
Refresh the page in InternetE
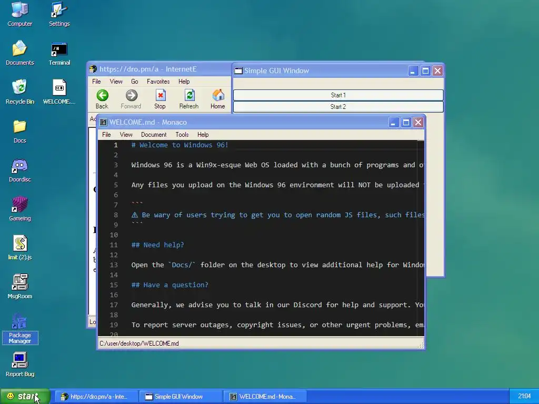[x=189, y=99]
